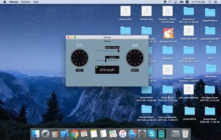
Task: Select the demo3.mp3 desktop file
Action: (126, 13)
